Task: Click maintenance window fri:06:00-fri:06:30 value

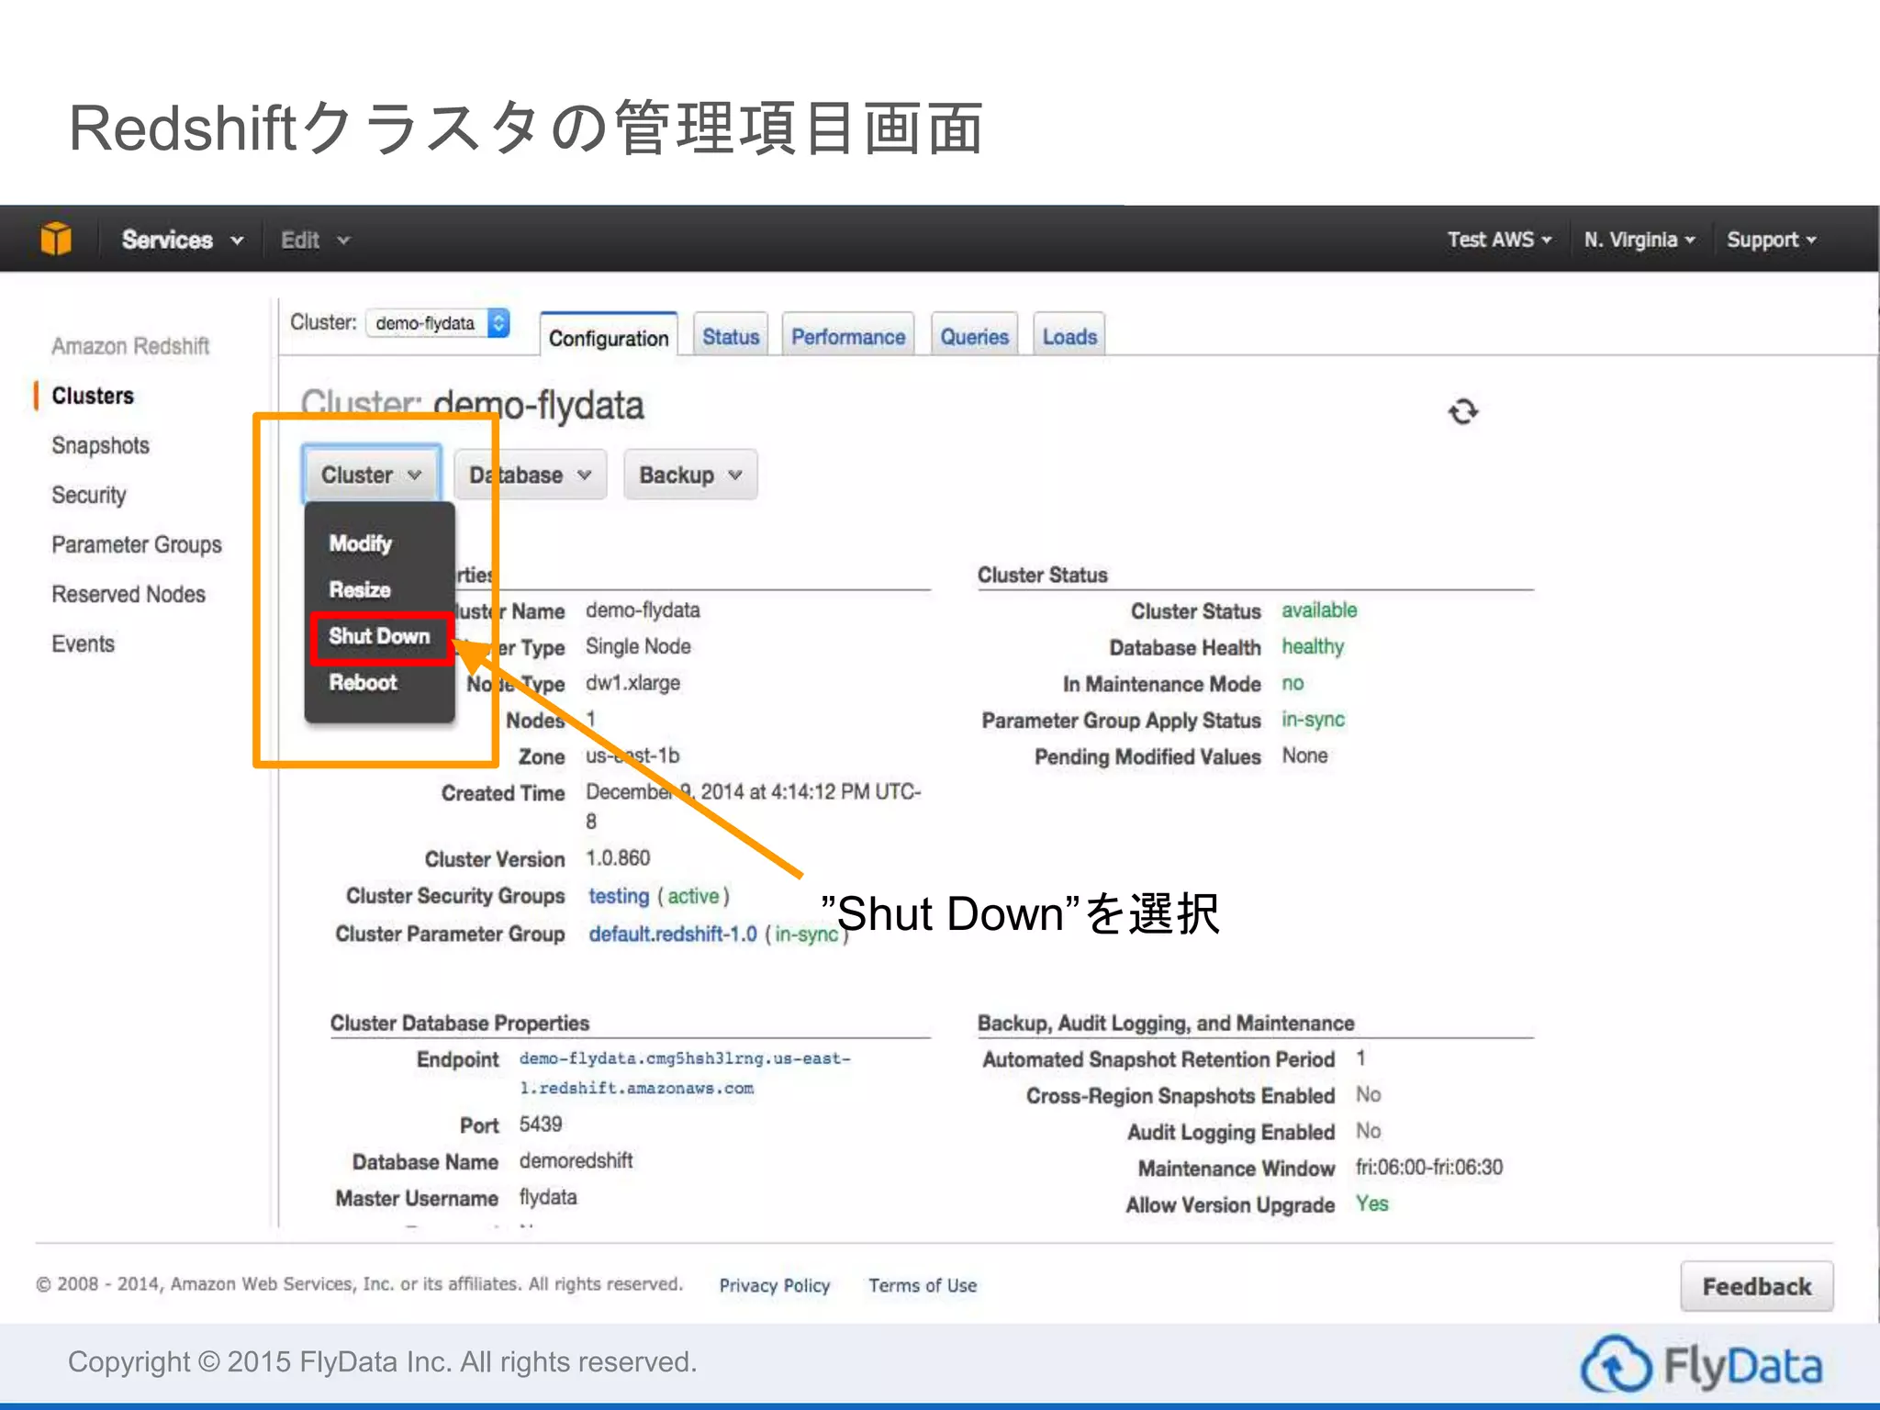Action: [1429, 1168]
